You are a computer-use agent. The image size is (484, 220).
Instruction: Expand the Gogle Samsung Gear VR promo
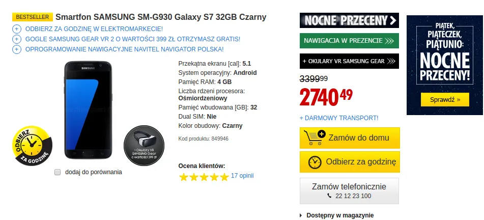click(x=17, y=39)
